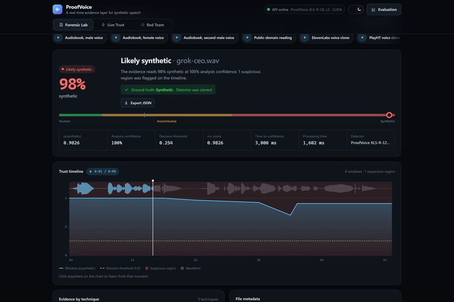This screenshot has width=454, height=302.
Task: Click the Likely synthetic red badge
Action: pyautogui.click(x=77, y=69)
